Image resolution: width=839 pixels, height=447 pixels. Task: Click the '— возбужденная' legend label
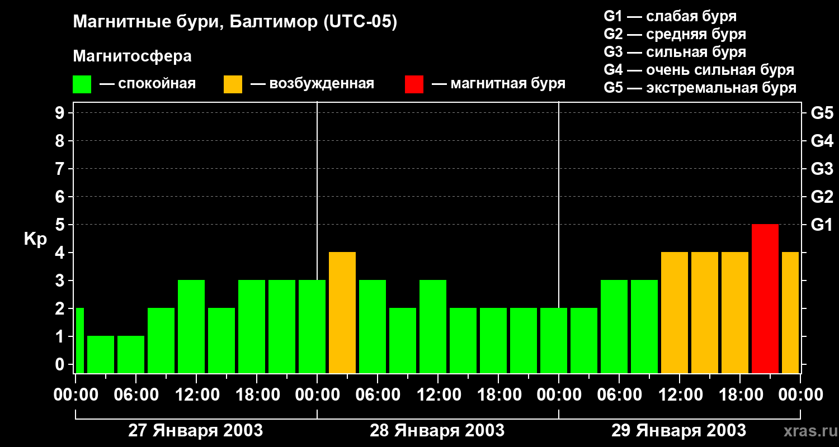tap(312, 84)
